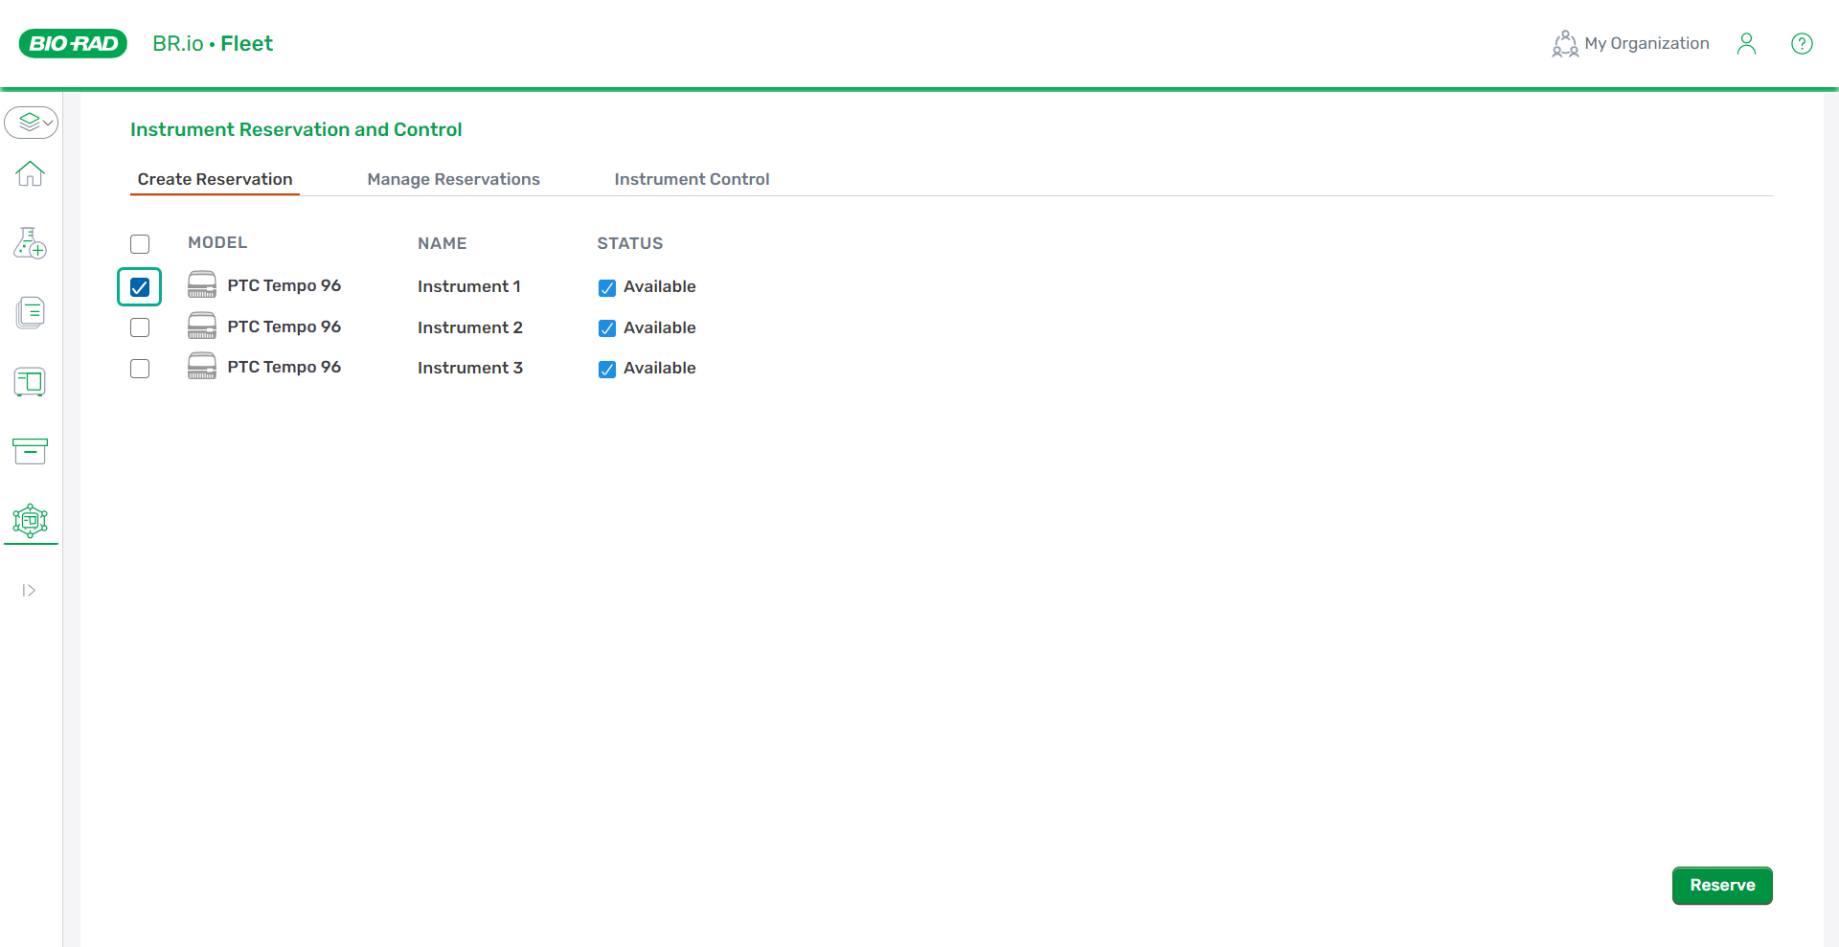The image size is (1839, 947).
Task: Toggle the select-all header checkbox
Action: [x=140, y=244]
